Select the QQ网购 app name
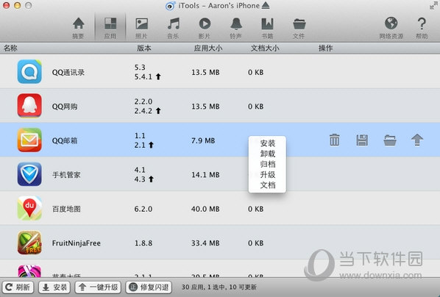Image resolution: width=440 pixels, height=297 pixels. click(x=65, y=107)
